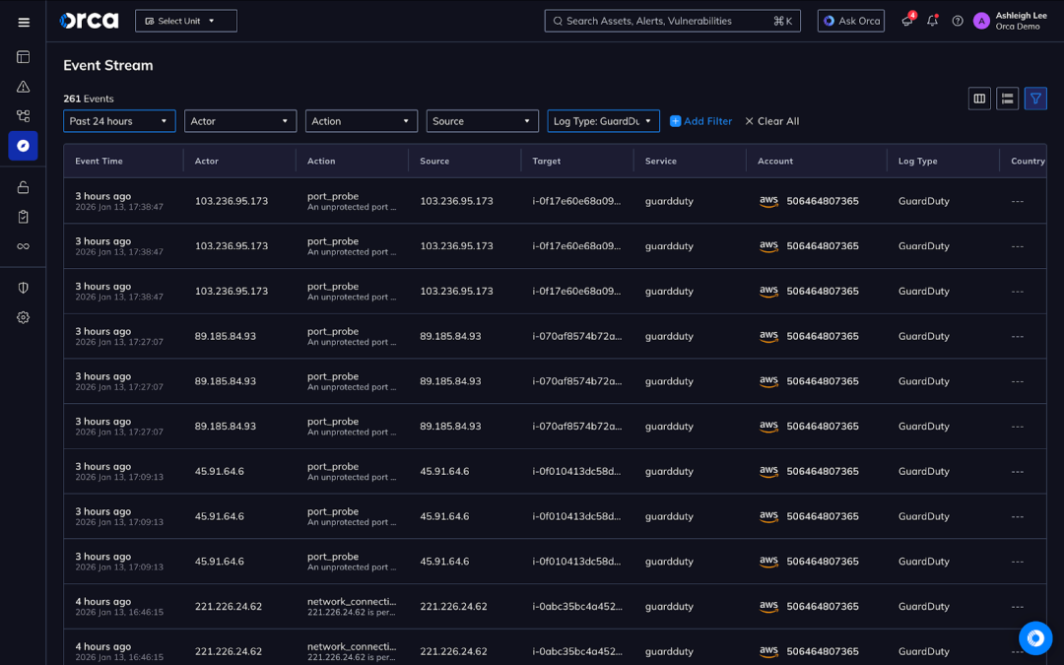Open the Alerts page from the sidebar

(22, 87)
